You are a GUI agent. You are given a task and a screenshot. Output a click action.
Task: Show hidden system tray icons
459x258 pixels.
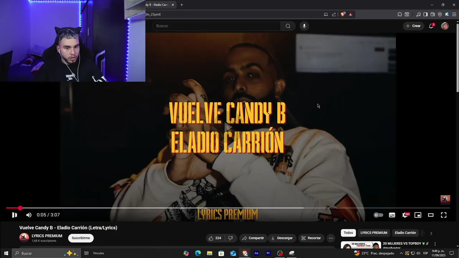(401, 253)
